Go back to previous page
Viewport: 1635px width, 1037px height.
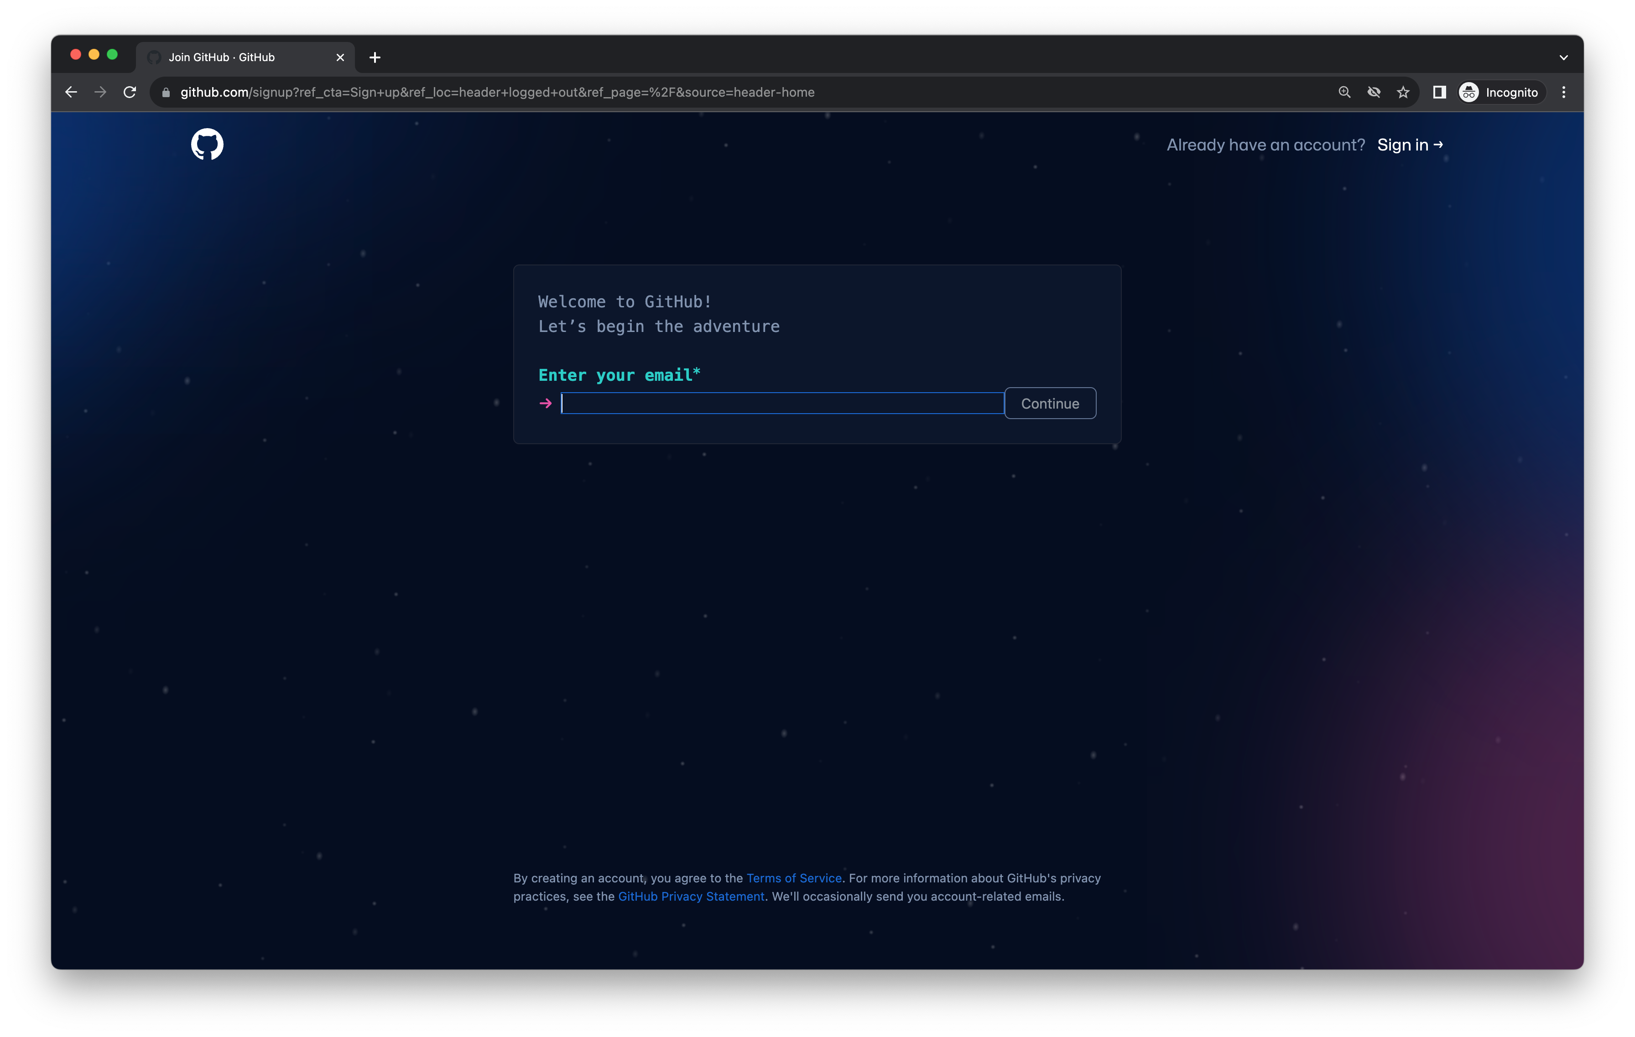tap(71, 92)
